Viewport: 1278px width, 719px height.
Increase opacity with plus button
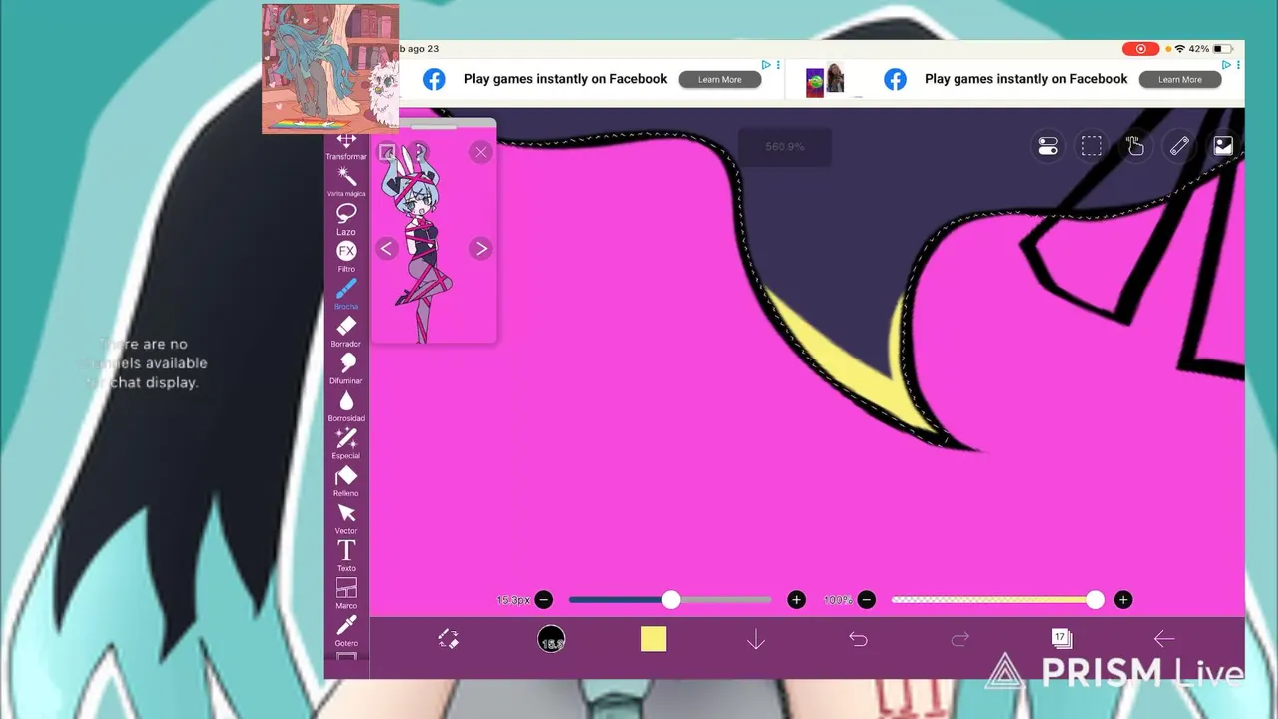pos(1123,600)
